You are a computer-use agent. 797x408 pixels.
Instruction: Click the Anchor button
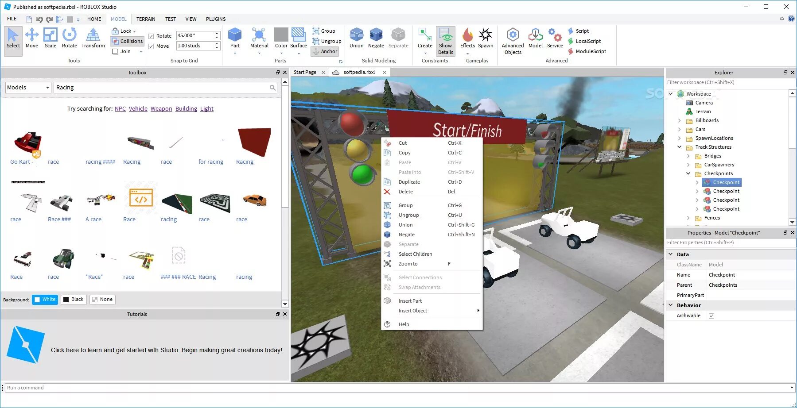325,51
